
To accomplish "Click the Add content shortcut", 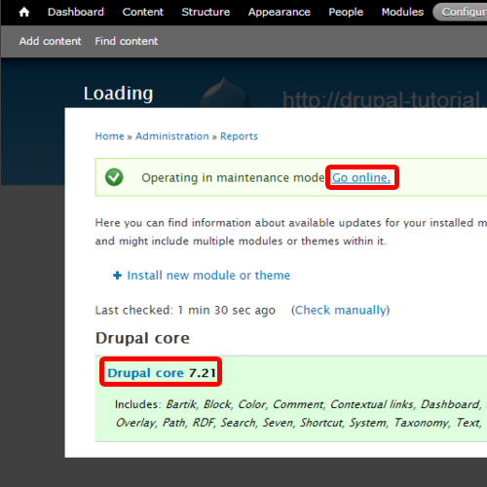I will [x=50, y=41].
